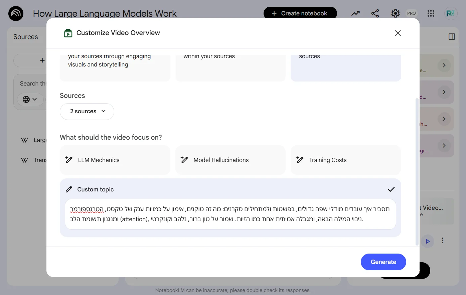This screenshot has height=295, width=466.
Task: Close the Customize Video Overview dialog
Action: click(x=398, y=33)
